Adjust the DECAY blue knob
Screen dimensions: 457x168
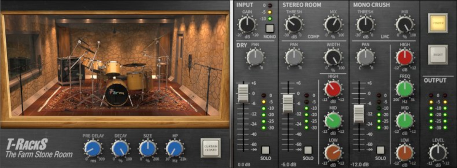coord(120,148)
